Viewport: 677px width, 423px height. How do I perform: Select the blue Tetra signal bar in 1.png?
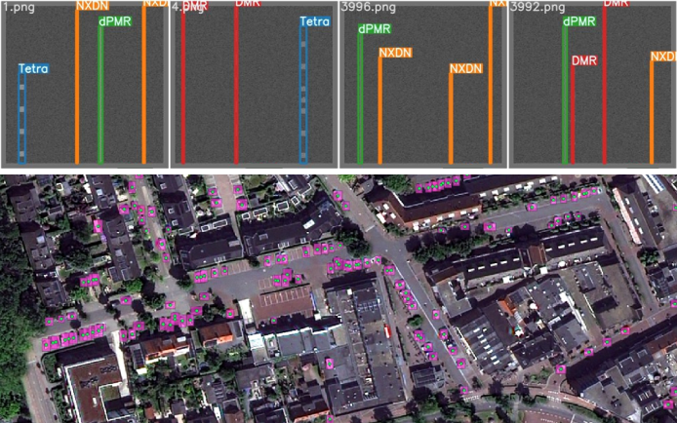click(21, 117)
